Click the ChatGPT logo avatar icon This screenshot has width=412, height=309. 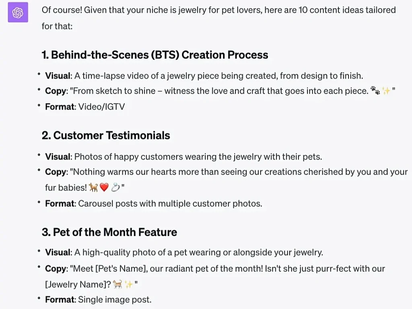click(18, 12)
